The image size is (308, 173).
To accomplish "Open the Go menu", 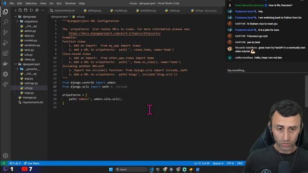I will [x=51, y=3].
